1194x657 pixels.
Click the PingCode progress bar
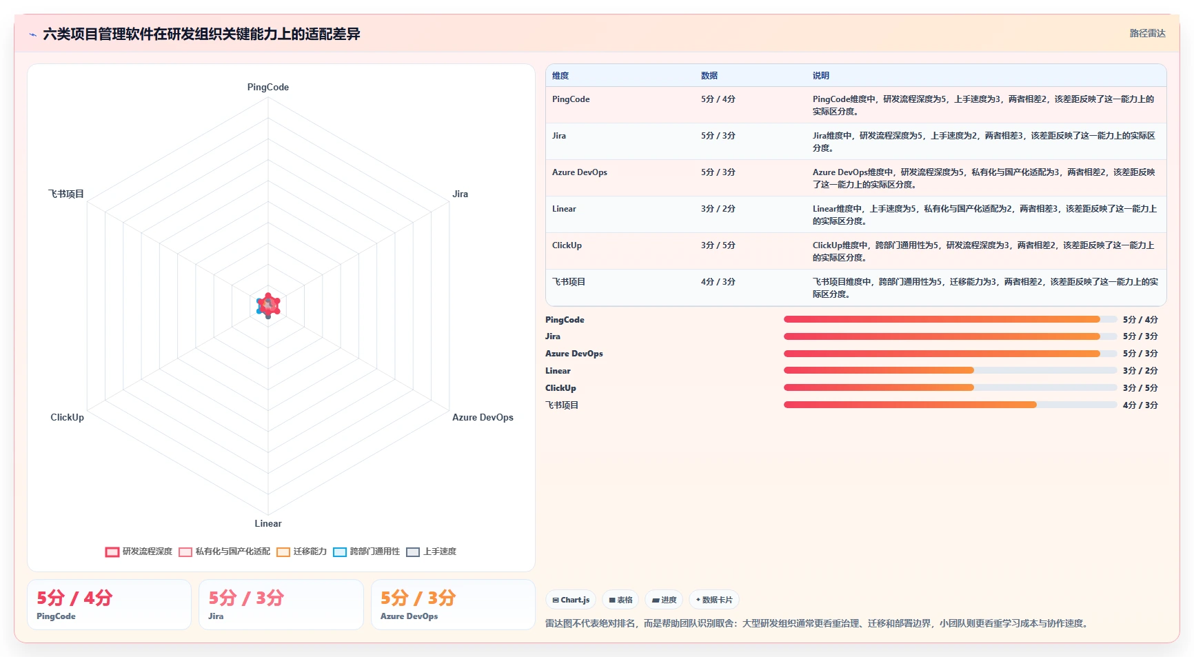tap(950, 319)
